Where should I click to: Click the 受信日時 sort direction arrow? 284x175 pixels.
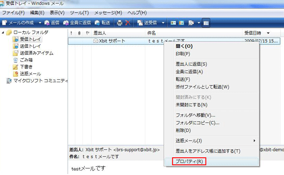(268, 33)
